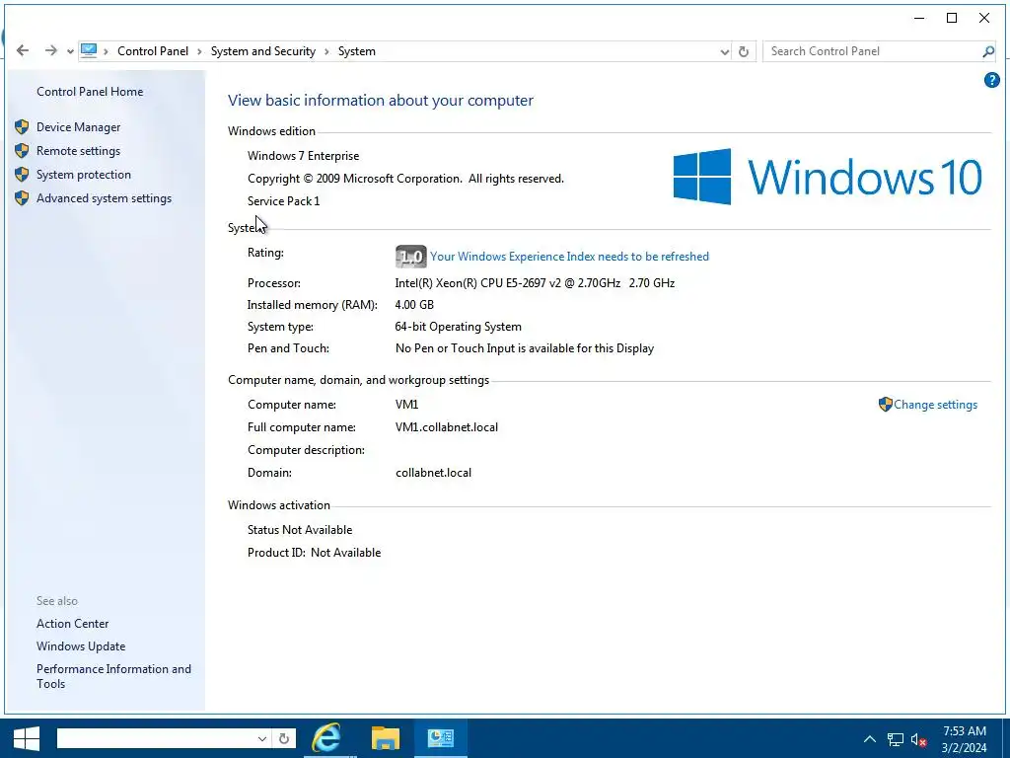Click the Control Panel taskbar button
Viewport: 1010px width, 758px height.
(441, 738)
